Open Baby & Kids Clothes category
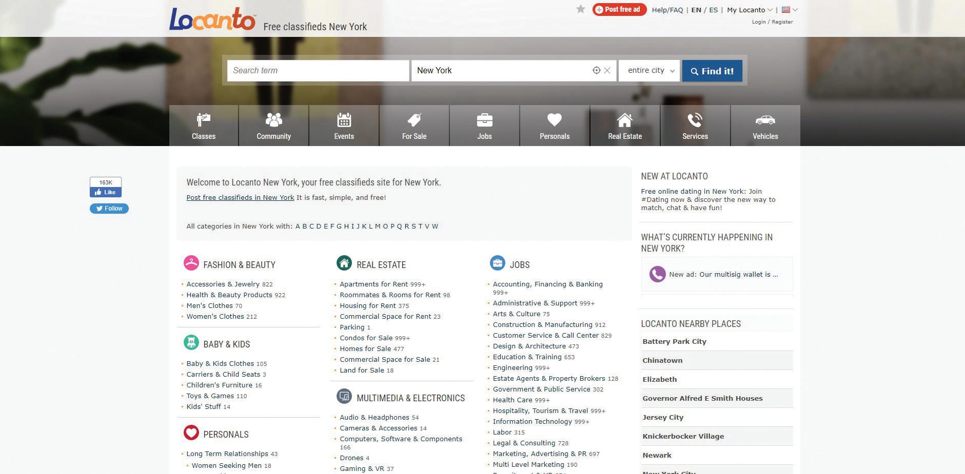Screen dimensions: 965x474 click(x=220, y=363)
